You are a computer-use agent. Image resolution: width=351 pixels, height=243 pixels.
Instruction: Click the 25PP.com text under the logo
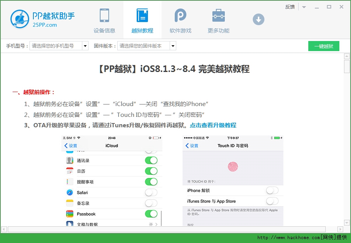(45, 25)
